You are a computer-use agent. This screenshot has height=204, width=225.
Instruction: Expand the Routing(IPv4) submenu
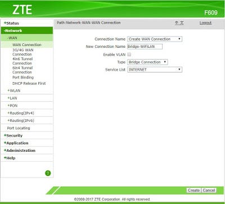coord(21,113)
